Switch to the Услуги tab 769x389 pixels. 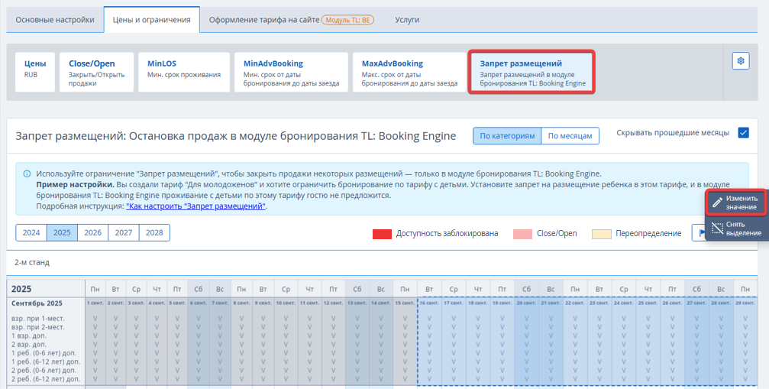click(407, 19)
